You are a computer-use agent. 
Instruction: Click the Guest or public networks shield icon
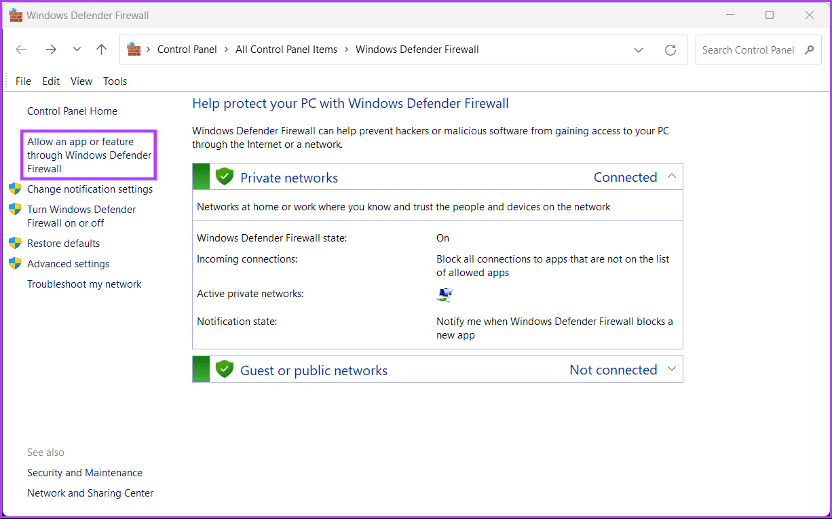click(224, 370)
